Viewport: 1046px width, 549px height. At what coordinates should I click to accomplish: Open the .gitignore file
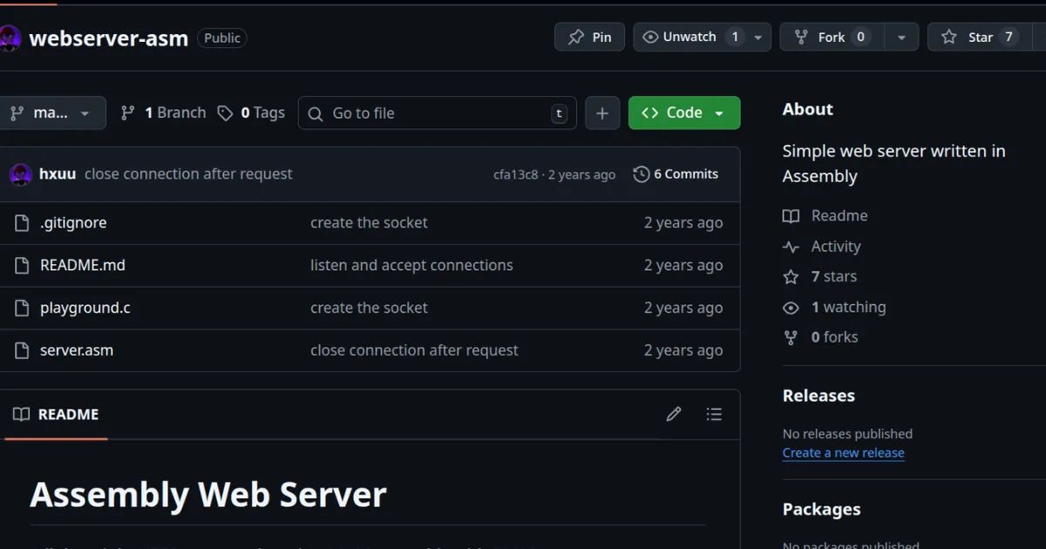tap(73, 223)
